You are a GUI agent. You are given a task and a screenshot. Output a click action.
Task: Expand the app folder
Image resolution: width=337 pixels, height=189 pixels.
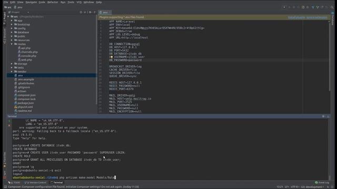pyautogui.click(x=12, y=20)
